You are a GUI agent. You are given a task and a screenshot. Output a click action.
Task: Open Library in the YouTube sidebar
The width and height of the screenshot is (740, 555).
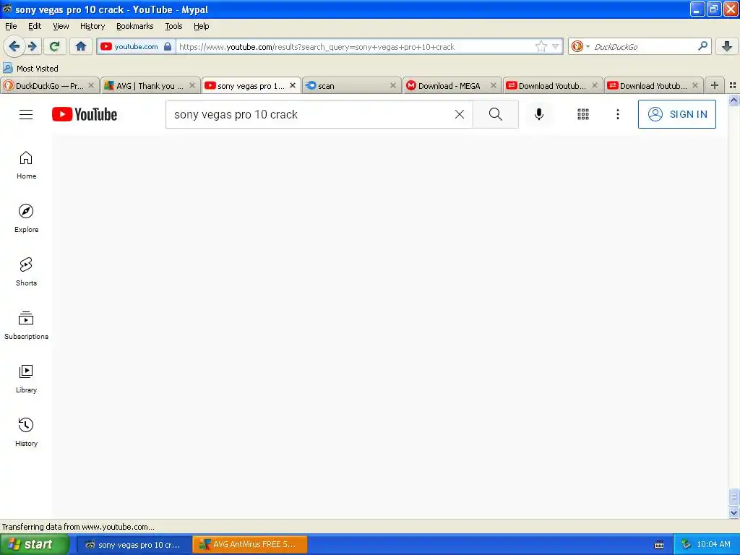pos(27,379)
